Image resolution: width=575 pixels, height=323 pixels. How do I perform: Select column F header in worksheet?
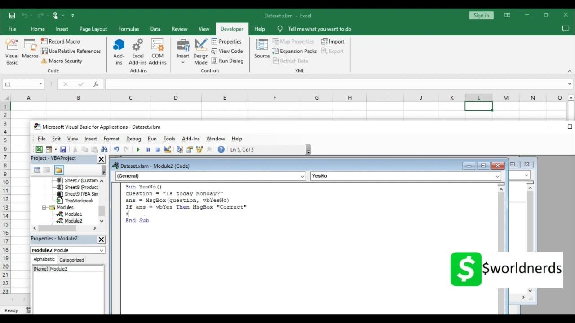click(x=274, y=97)
